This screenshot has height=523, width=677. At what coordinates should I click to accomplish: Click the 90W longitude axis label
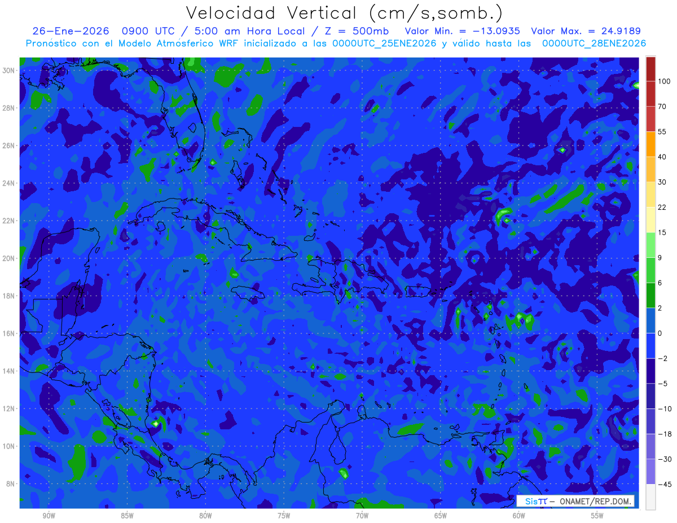(x=49, y=516)
